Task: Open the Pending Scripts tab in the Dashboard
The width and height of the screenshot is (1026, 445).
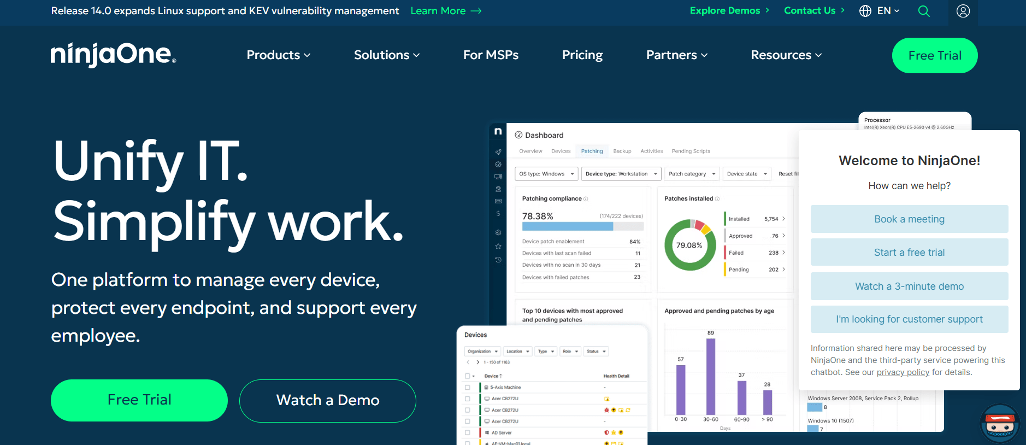Action: tap(691, 151)
